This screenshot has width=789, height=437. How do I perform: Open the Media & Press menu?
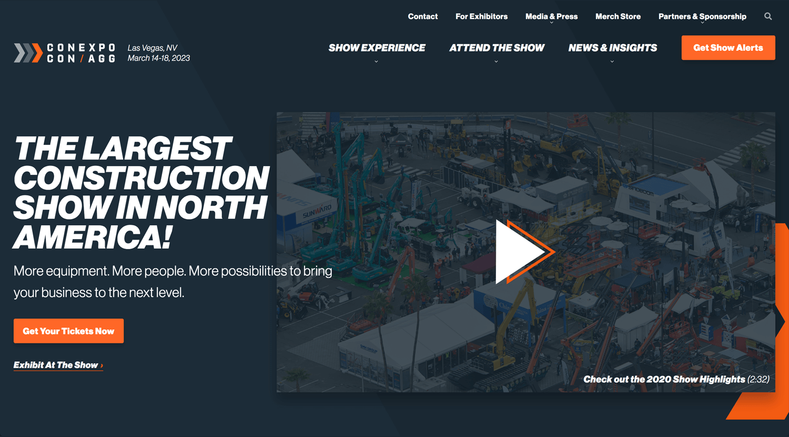point(551,16)
